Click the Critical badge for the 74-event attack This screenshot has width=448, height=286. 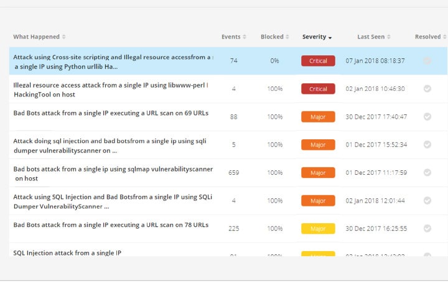click(318, 61)
